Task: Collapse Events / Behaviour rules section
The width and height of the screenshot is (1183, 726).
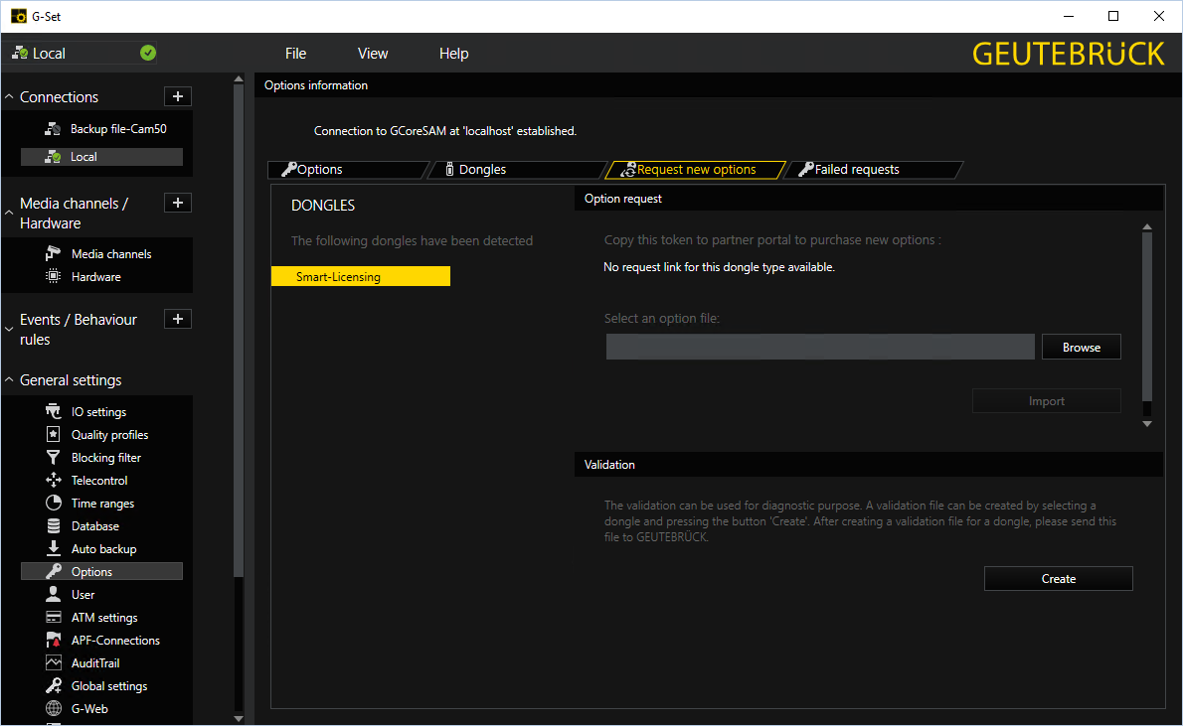Action: coord(10,320)
